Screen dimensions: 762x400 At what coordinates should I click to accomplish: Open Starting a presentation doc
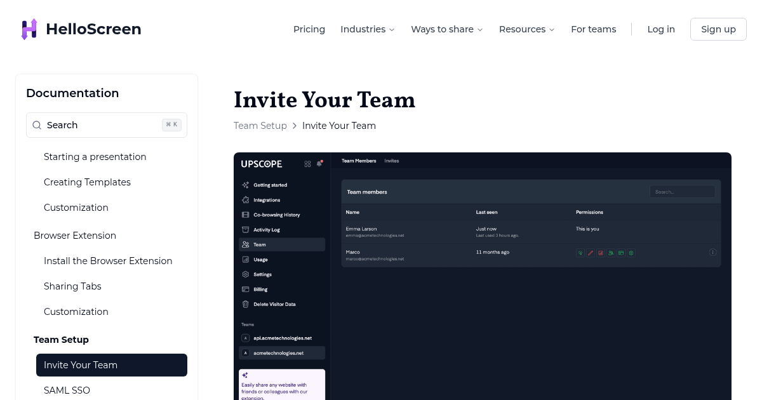95,157
